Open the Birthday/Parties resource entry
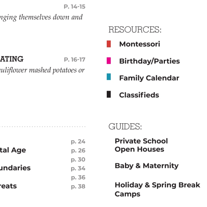Screen dimensions: 207x207 pos(150,61)
